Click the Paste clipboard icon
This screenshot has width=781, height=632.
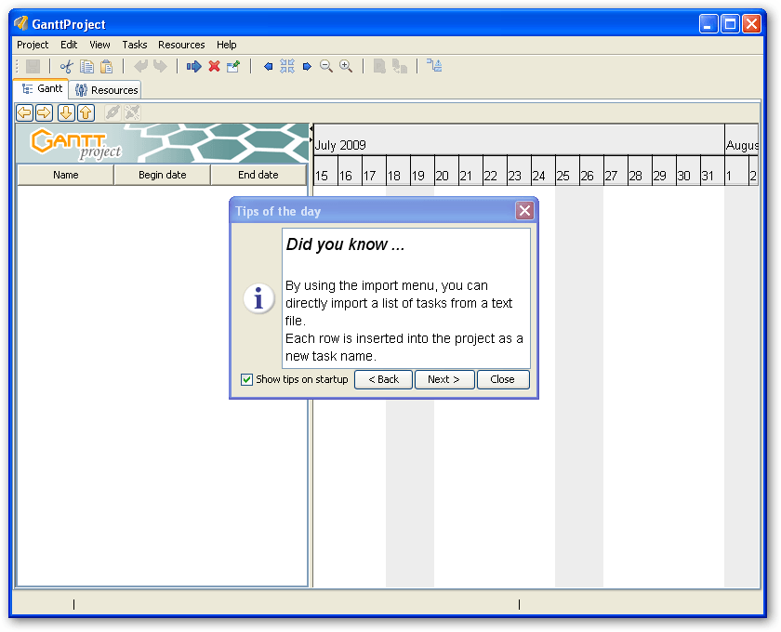(x=107, y=66)
